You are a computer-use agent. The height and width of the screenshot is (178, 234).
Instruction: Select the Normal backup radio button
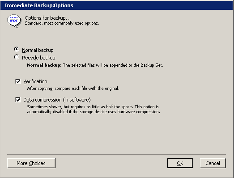[x=17, y=49]
